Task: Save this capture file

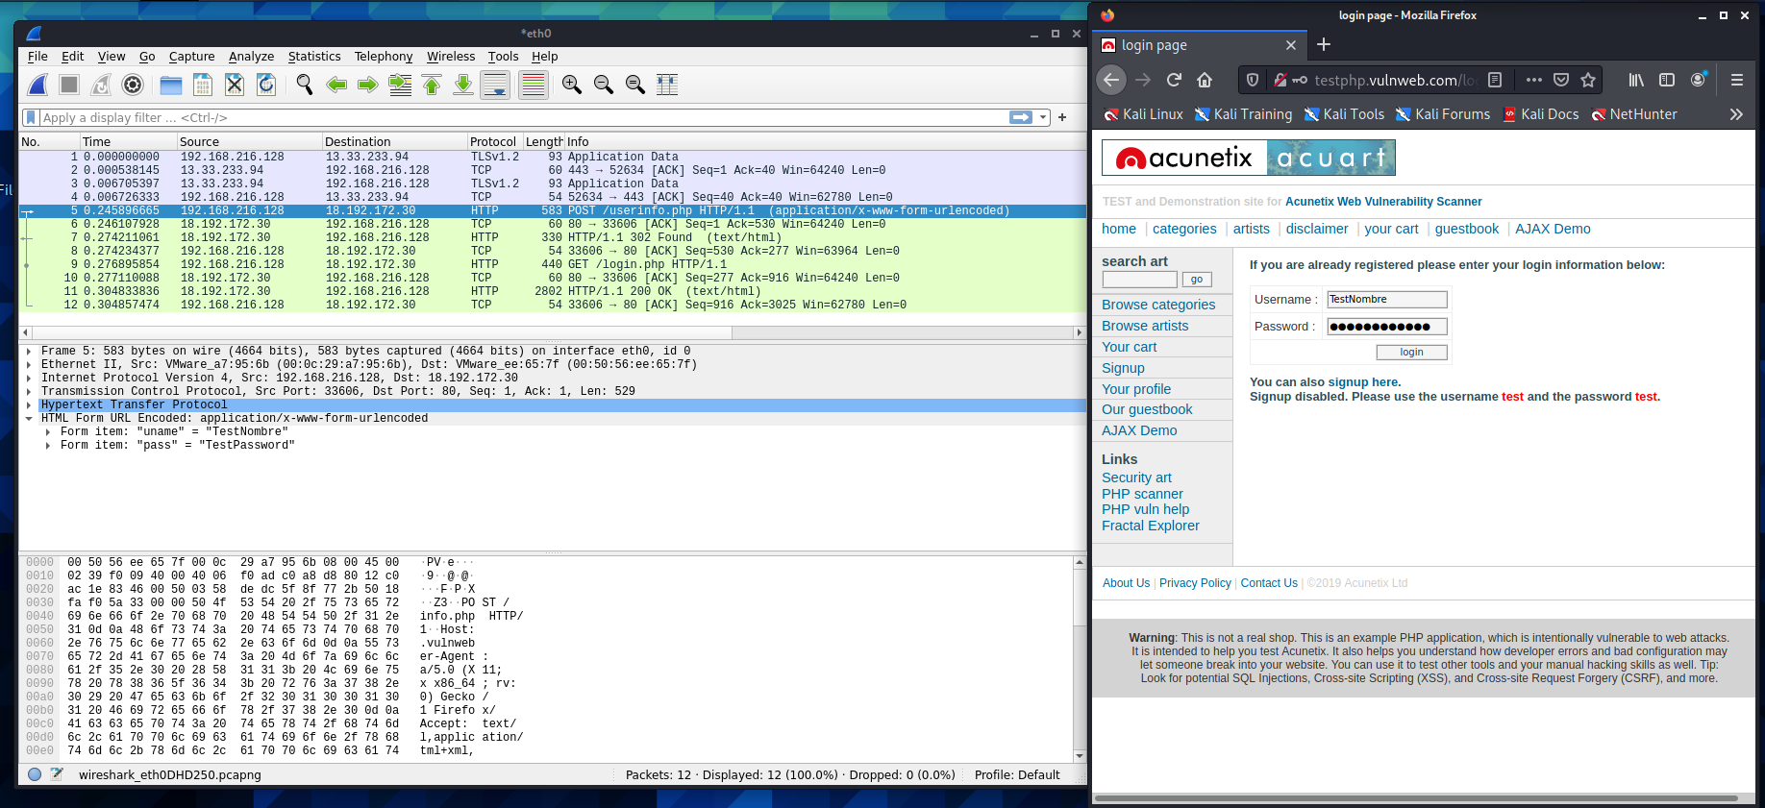Action: click(203, 85)
